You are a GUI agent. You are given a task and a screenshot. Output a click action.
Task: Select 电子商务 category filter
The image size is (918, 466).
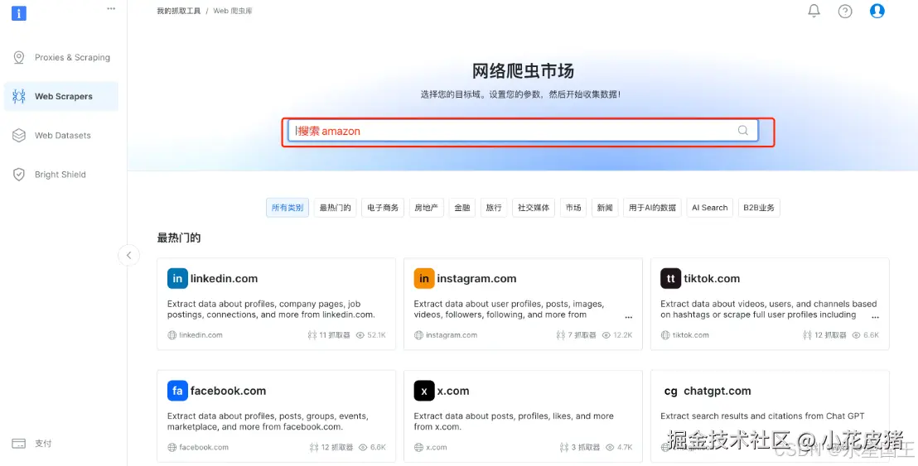(x=383, y=208)
